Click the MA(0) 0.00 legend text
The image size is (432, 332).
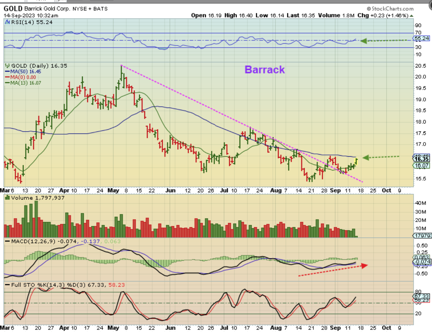23,77
